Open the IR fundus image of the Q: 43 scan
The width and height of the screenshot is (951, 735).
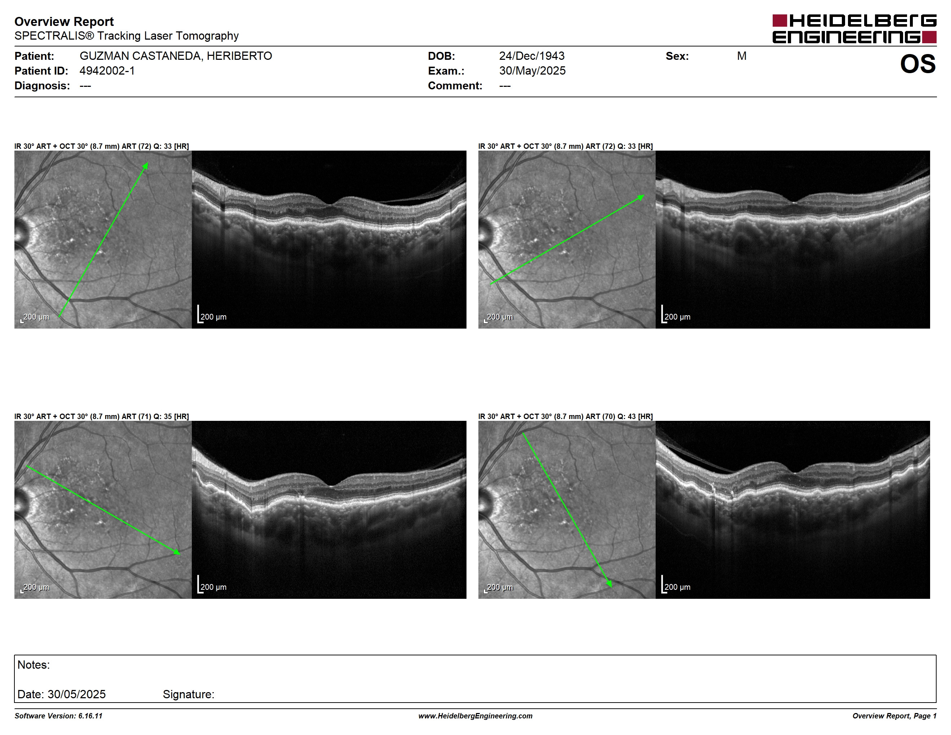(x=567, y=510)
